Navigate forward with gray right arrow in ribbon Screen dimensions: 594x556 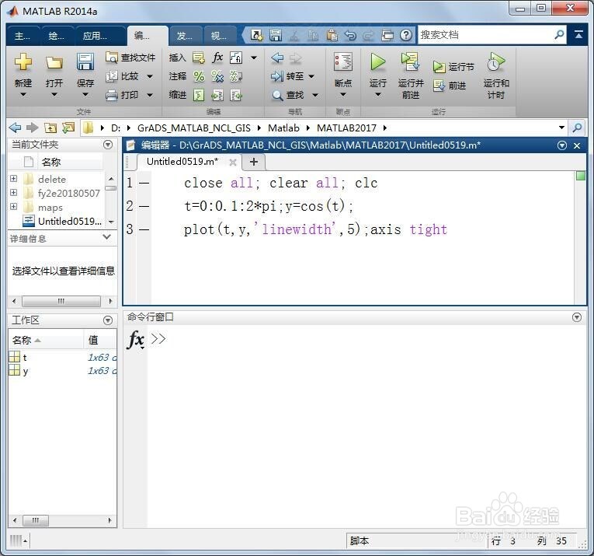[x=296, y=58]
